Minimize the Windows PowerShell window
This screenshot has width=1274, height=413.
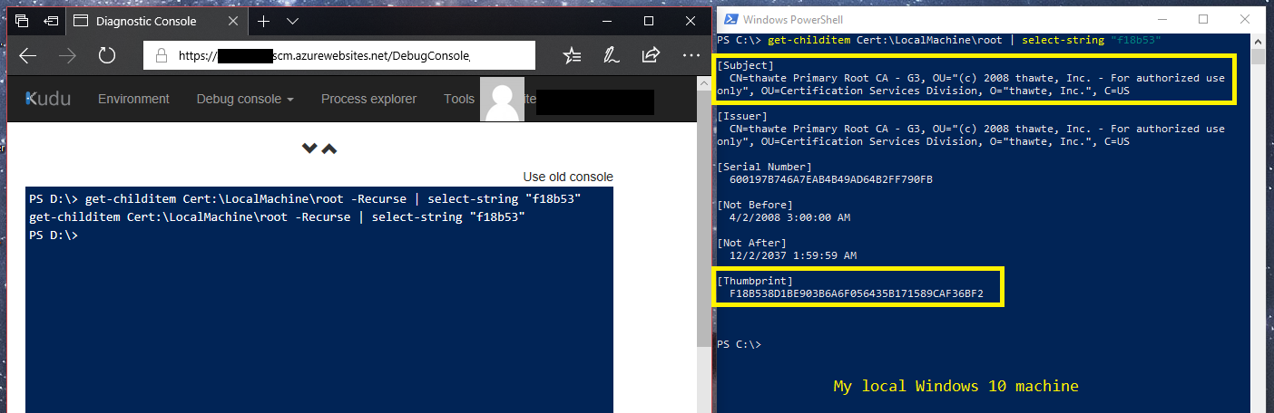click(1162, 19)
